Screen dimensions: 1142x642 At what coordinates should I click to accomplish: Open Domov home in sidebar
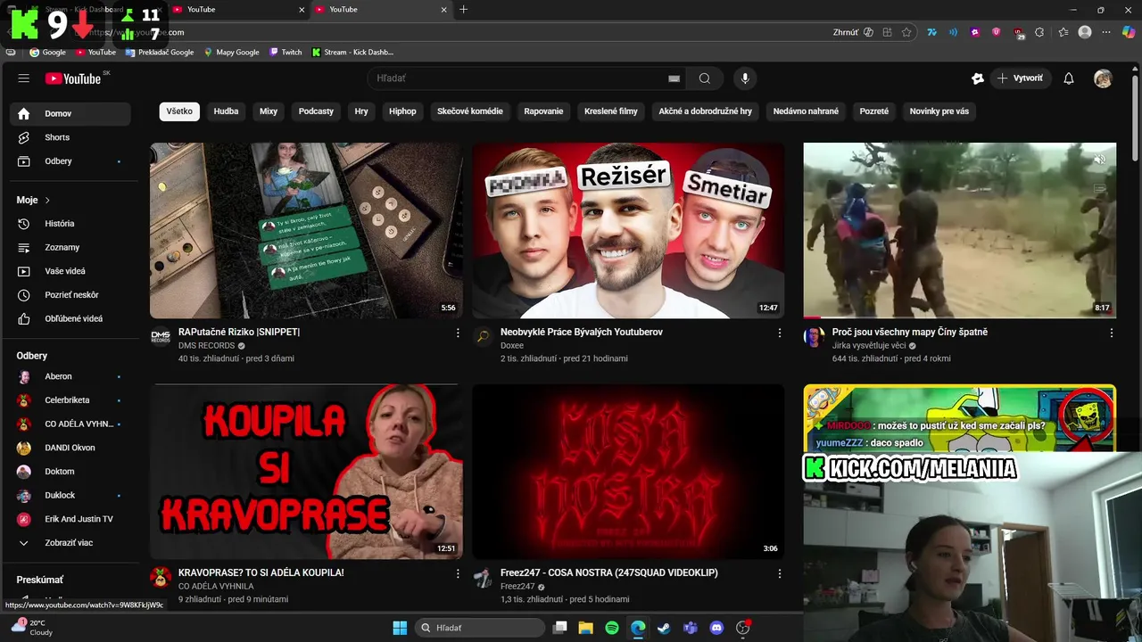pyautogui.click(x=70, y=114)
